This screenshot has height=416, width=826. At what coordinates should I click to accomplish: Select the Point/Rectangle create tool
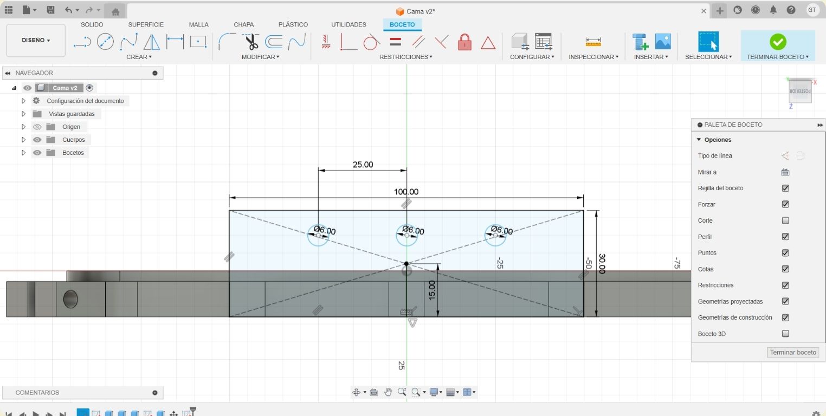point(198,42)
